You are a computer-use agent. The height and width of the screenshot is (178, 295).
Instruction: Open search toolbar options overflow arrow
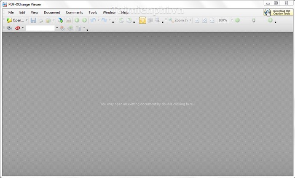point(87,30)
